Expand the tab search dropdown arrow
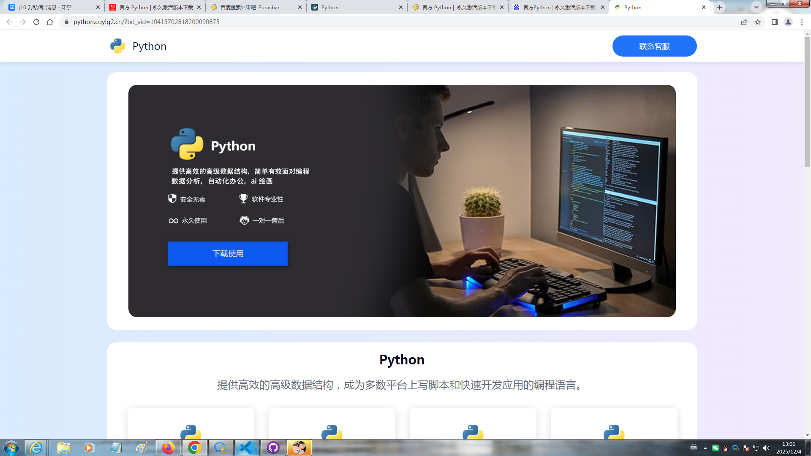811x456 pixels. (x=756, y=7)
